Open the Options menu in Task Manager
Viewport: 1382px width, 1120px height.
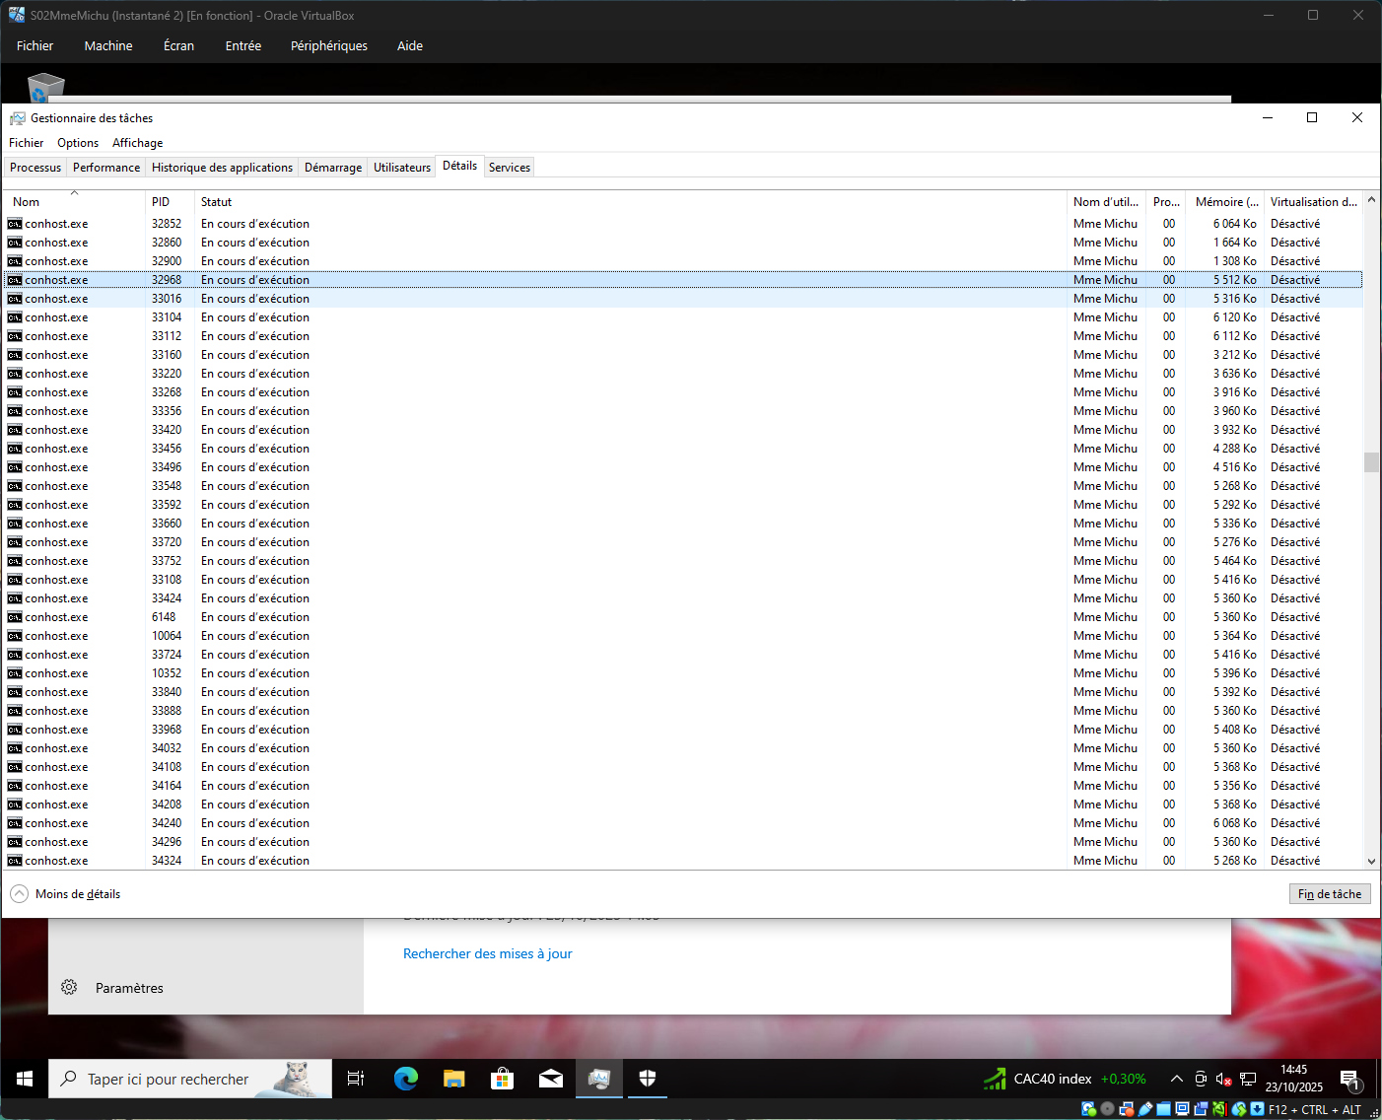78,143
